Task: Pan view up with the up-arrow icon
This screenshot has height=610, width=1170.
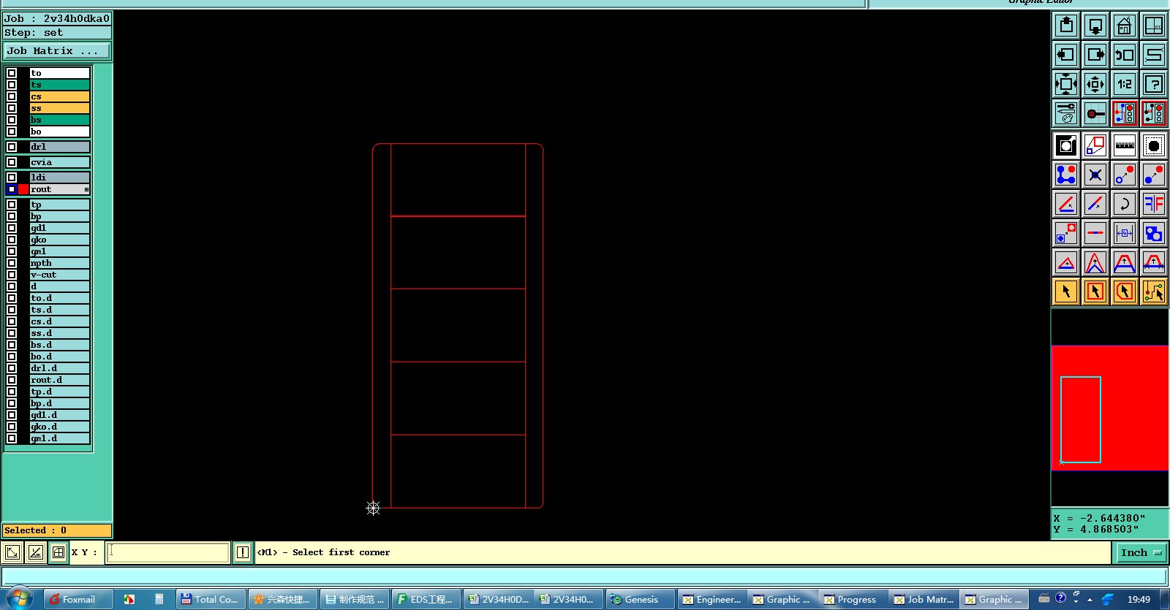Action: click(1066, 26)
